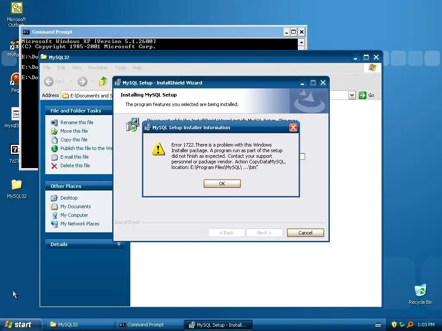The width and height of the screenshot is (442, 331).
Task: Go to Desktop under Other Places
Action: [69, 198]
